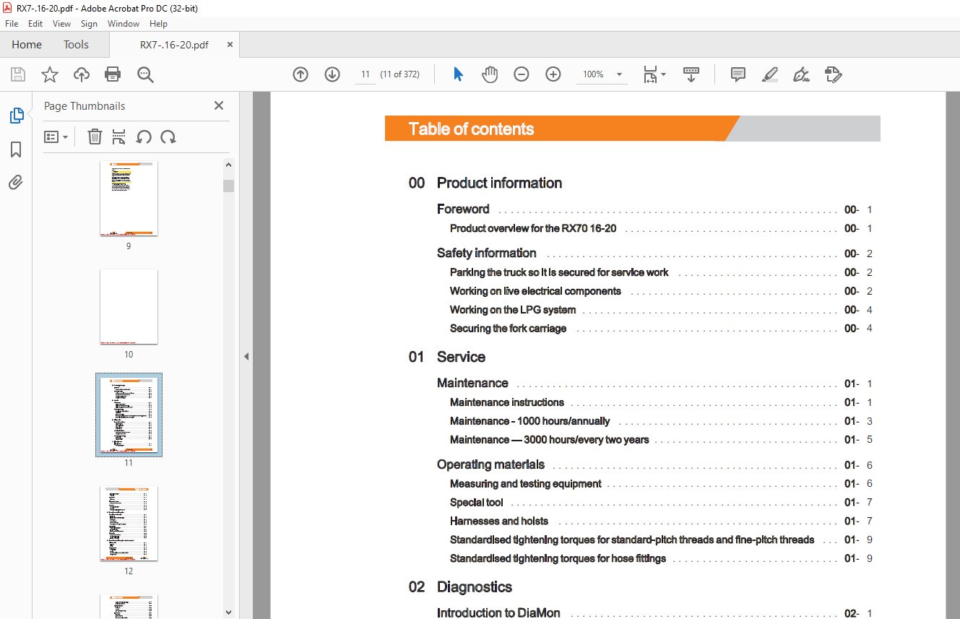Viewport: 960px width, 619px height.
Task: Go to the next page with the down arrow
Action: click(x=332, y=74)
